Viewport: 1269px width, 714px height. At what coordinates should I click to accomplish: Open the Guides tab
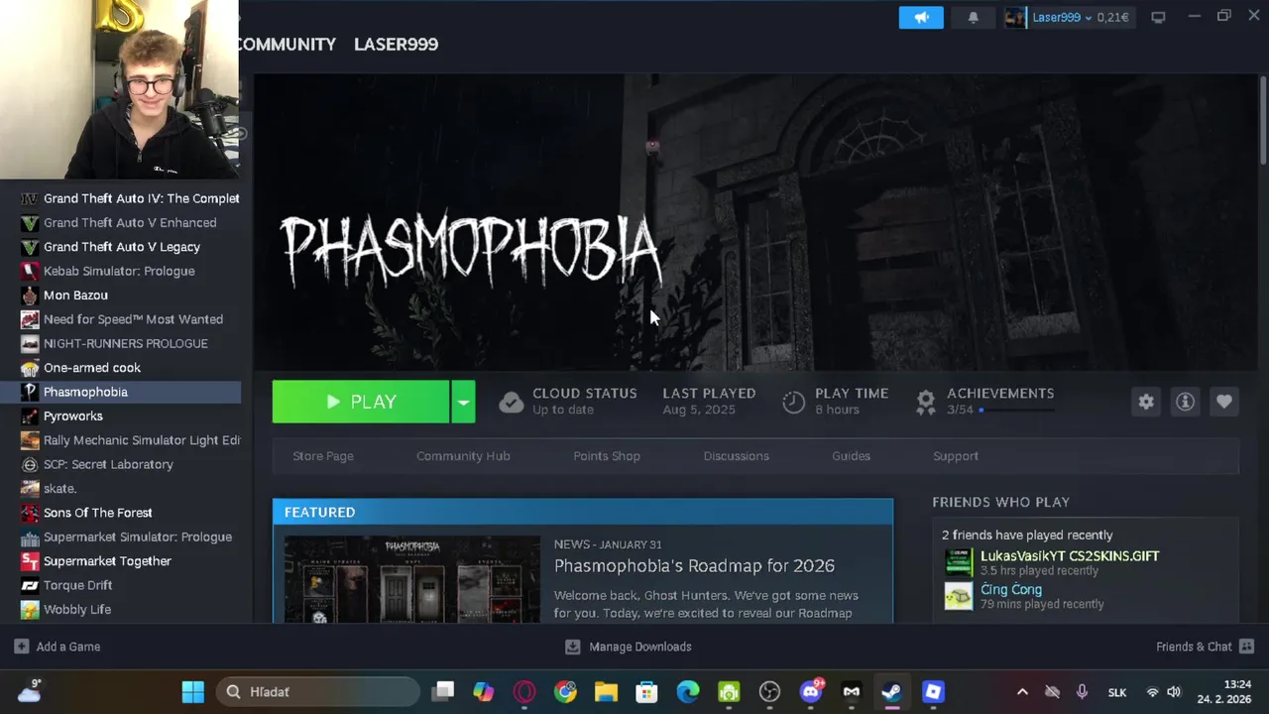tap(851, 456)
